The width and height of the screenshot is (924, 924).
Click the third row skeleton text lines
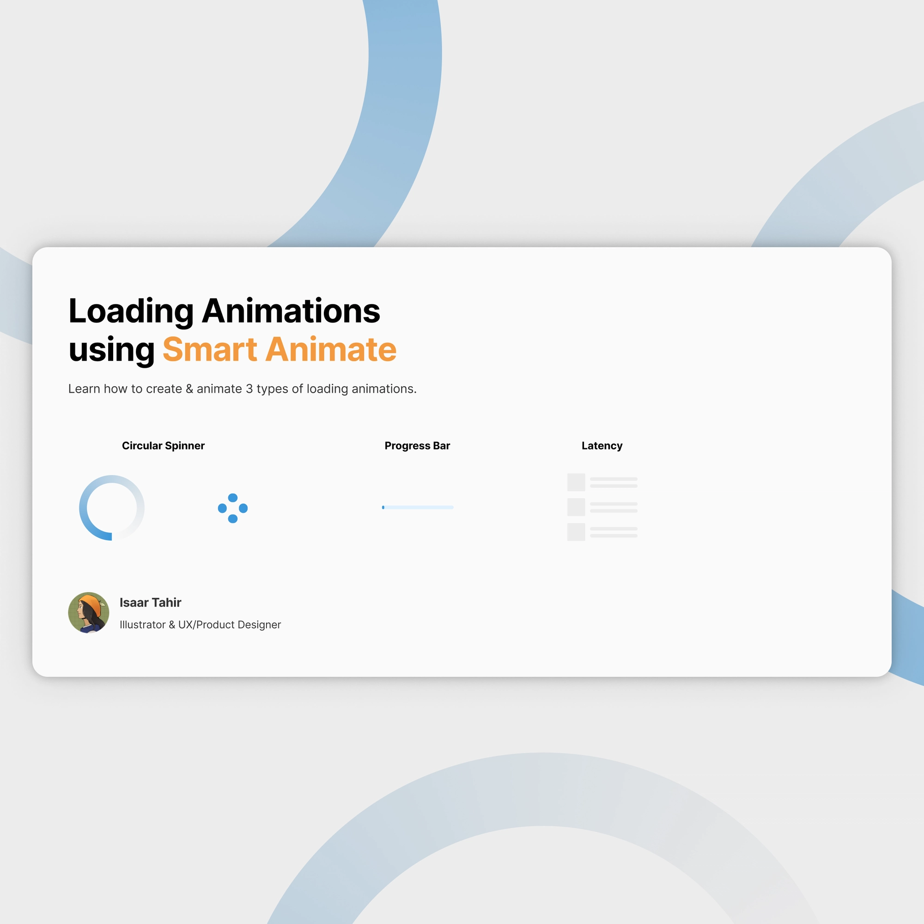(x=614, y=532)
